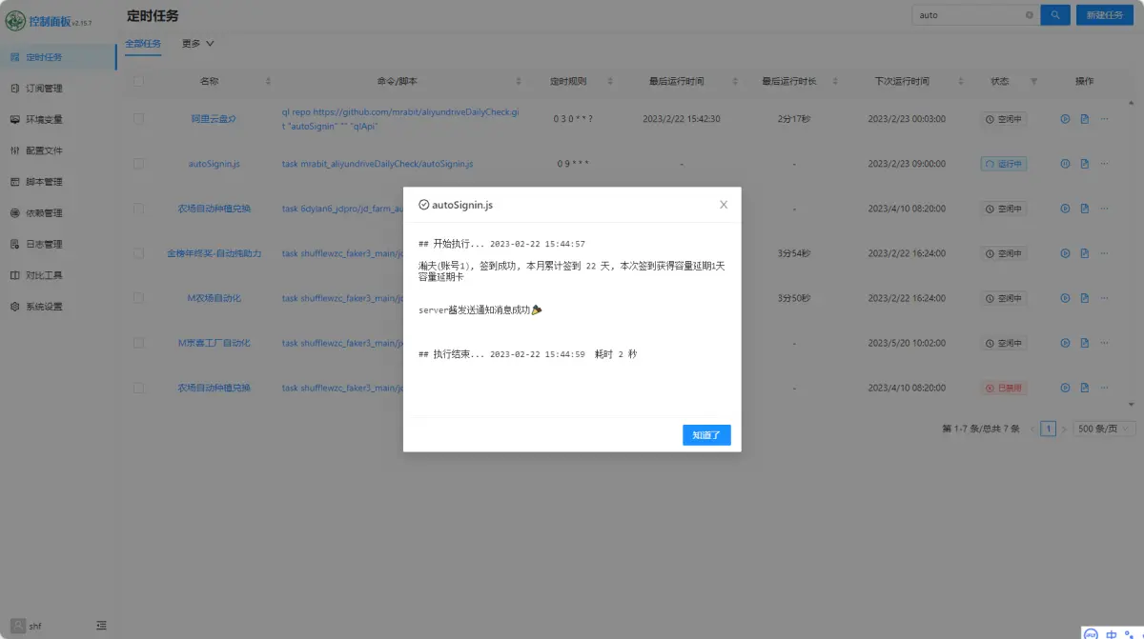Image resolution: width=1144 pixels, height=639 pixels.
Task: Open 脚本管理 in the sidebar
Action: 57,181
